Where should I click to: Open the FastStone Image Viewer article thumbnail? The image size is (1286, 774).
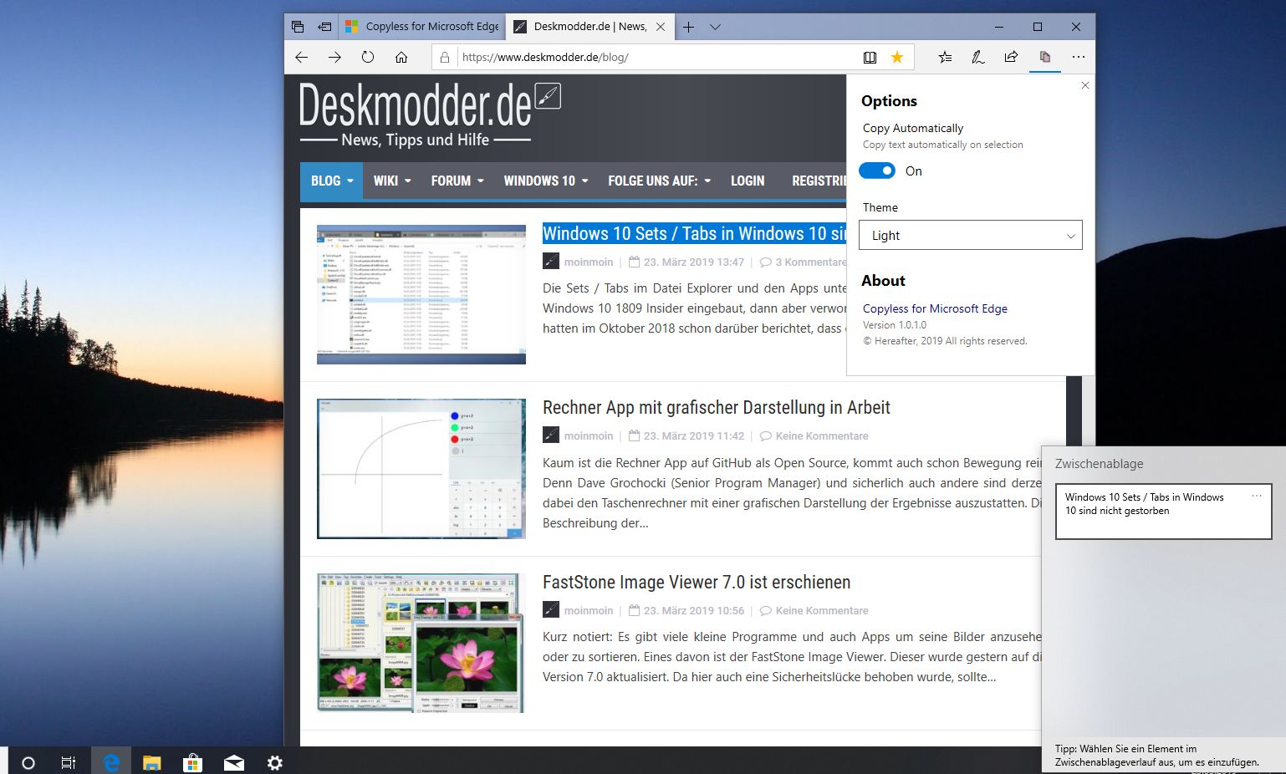(421, 642)
